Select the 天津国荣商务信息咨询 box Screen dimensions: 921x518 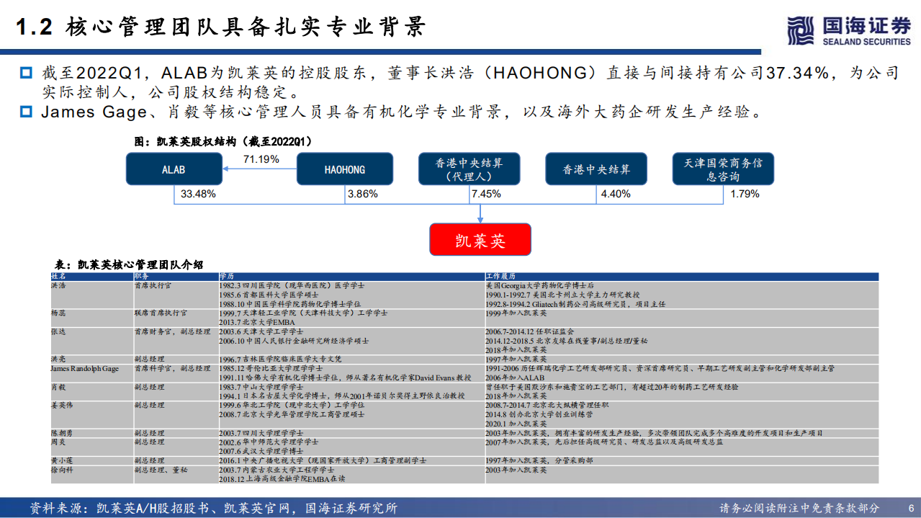click(722, 169)
